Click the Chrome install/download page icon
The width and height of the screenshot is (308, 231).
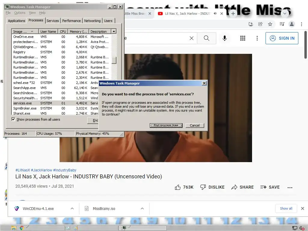[251, 24]
